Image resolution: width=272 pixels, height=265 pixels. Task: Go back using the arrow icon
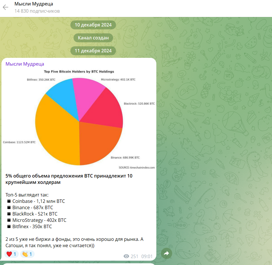pyautogui.click(x=5, y=7)
